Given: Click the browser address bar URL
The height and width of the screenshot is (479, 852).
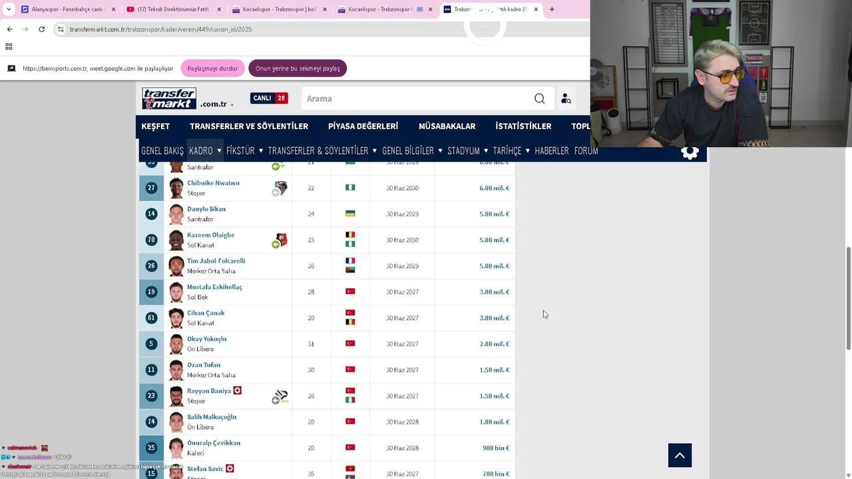Looking at the screenshot, I should (160, 29).
